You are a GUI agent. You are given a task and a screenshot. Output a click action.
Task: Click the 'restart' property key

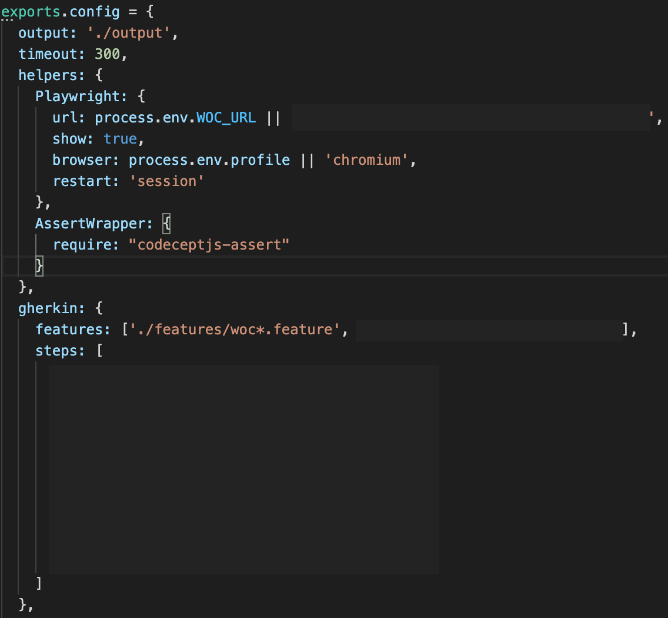[x=82, y=181]
